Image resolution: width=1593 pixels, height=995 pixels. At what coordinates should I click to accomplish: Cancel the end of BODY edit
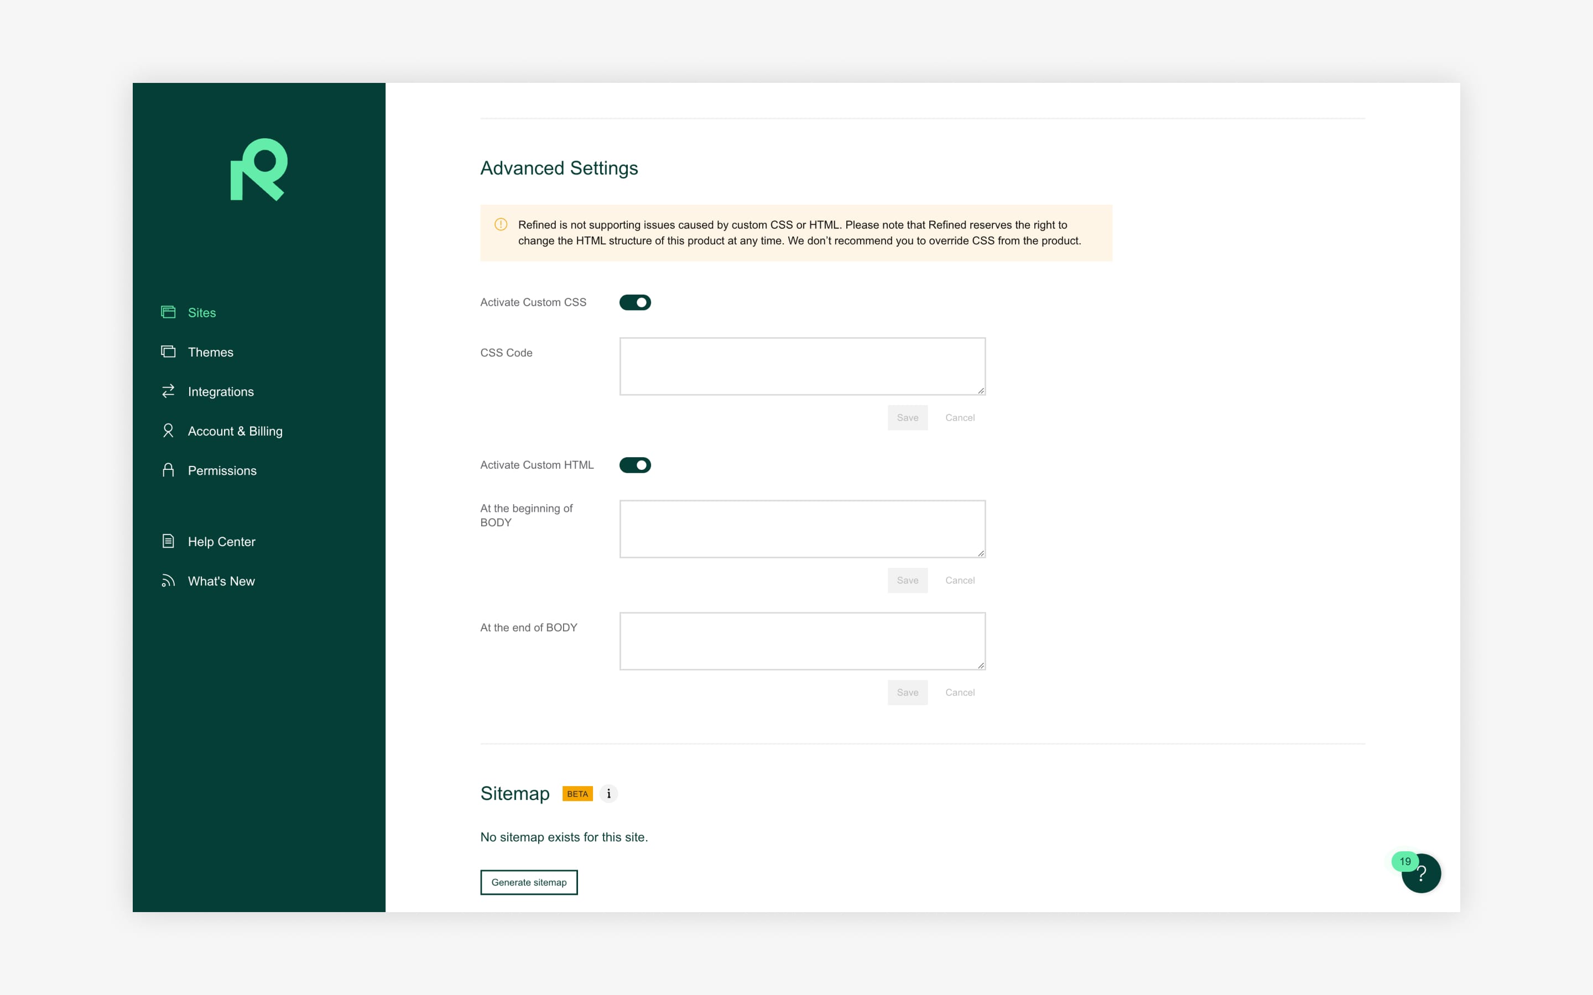[x=960, y=692]
